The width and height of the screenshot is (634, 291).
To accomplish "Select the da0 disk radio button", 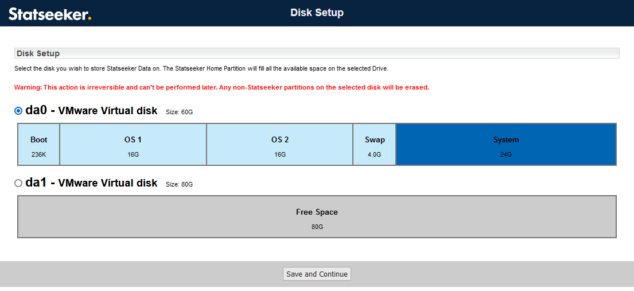I will 18,111.
